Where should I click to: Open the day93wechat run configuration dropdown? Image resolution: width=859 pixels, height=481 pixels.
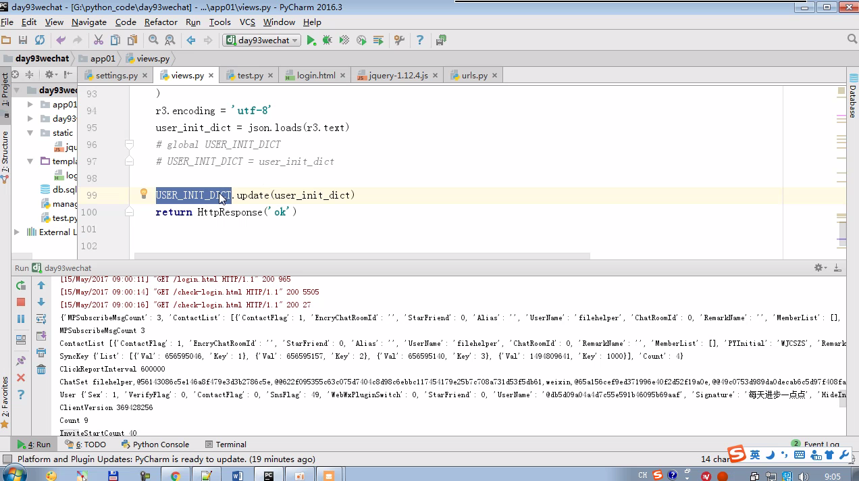[262, 41]
